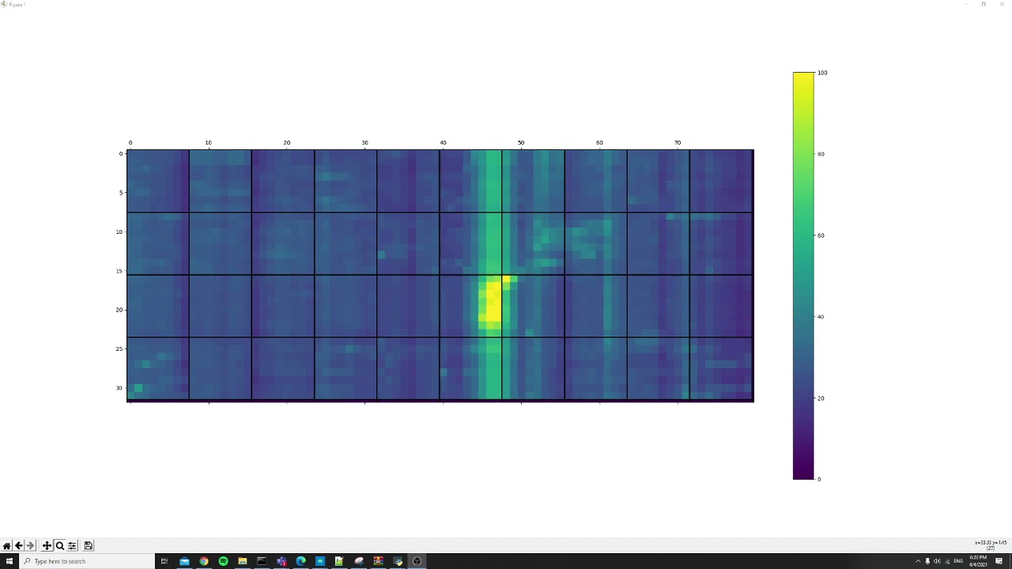This screenshot has width=1012, height=569.
Task: Open Task View on the taskbar
Action: (164, 561)
